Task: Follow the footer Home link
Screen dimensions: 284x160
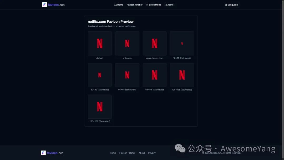Action: point(113,153)
